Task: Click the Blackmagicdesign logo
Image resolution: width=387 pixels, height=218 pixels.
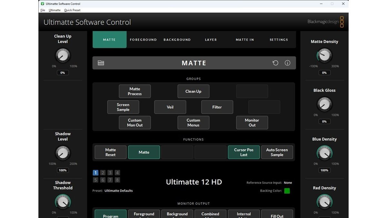Action: point(325,22)
